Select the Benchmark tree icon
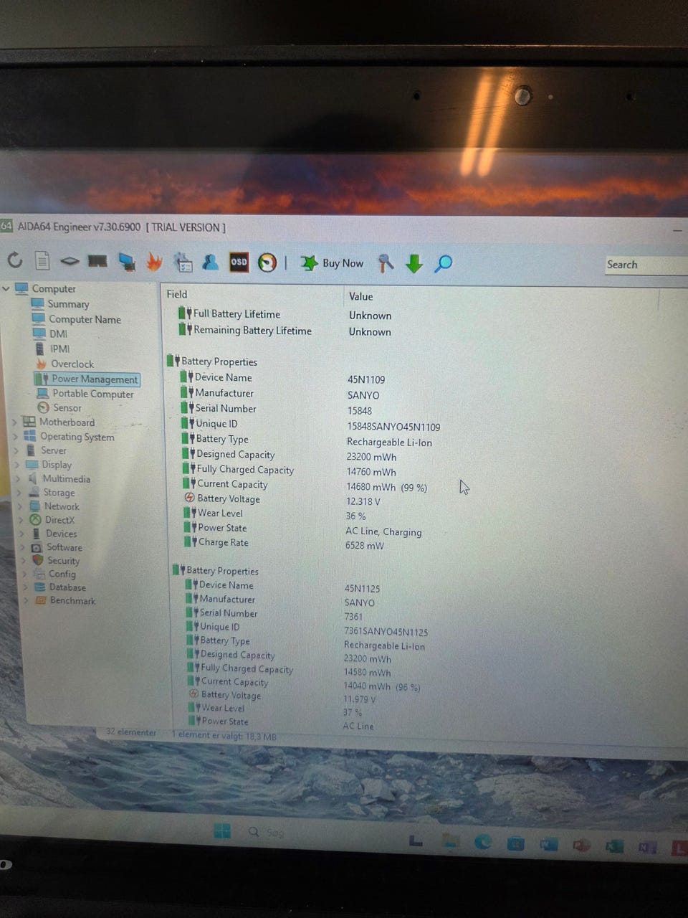Image resolution: width=688 pixels, height=918 pixels. tap(41, 600)
